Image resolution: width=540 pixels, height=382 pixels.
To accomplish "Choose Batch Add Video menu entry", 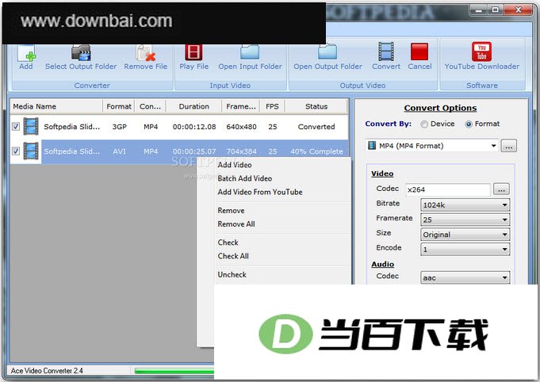I will (x=244, y=178).
